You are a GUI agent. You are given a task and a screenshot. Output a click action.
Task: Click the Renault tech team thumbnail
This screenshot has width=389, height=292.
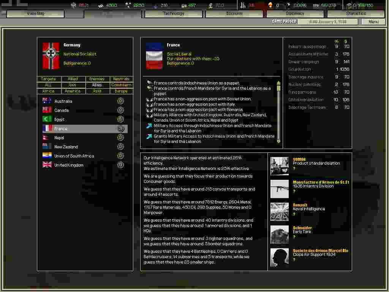pyautogui.click(x=280, y=212)
